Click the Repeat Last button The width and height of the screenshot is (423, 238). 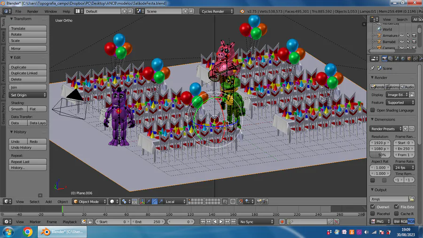pos(28,162)
